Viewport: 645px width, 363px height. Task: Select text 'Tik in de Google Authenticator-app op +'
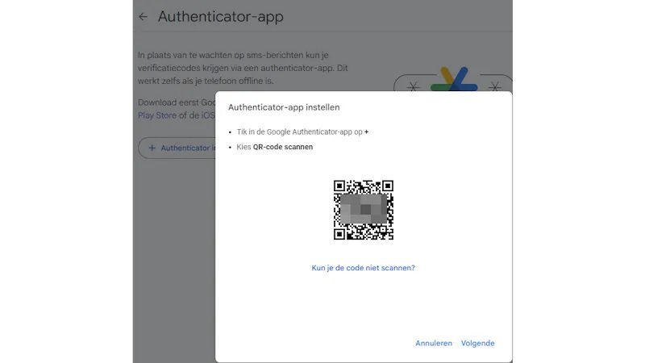pos(302,132)
